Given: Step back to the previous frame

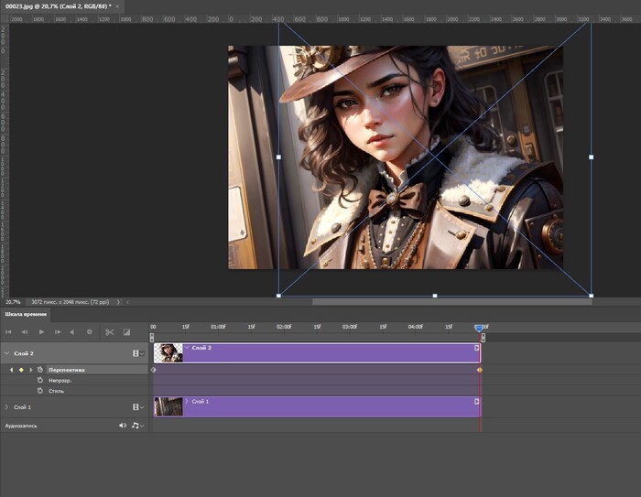Looking at the screenshot, I should (25, 331).
